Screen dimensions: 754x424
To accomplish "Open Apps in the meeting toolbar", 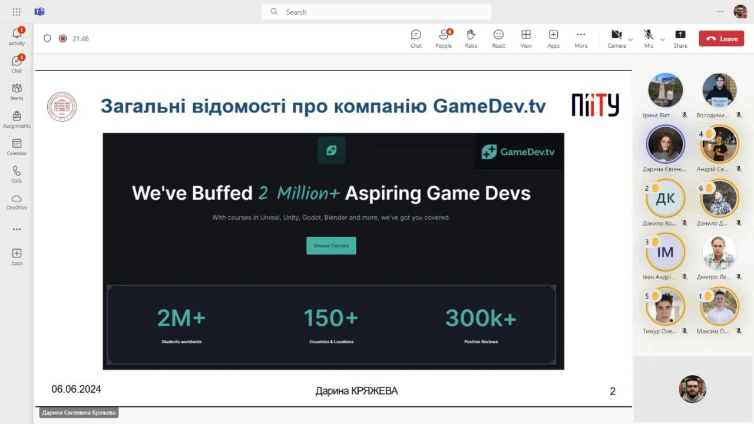I will tap(553, 38).
